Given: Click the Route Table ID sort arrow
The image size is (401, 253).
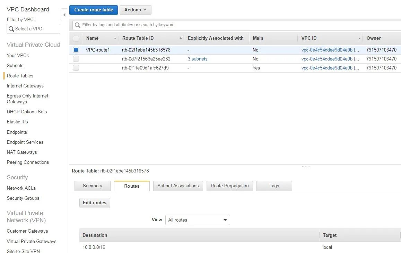Looking at the screenshot, I should pyautogui.click(x=181, y=38).
